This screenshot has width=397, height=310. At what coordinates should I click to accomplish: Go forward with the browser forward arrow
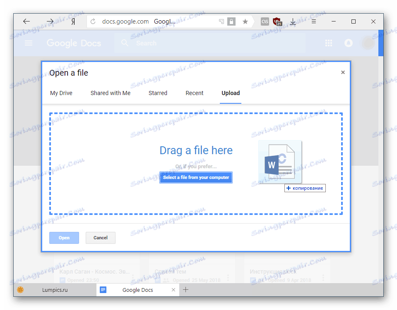click(x=50, y=21)
